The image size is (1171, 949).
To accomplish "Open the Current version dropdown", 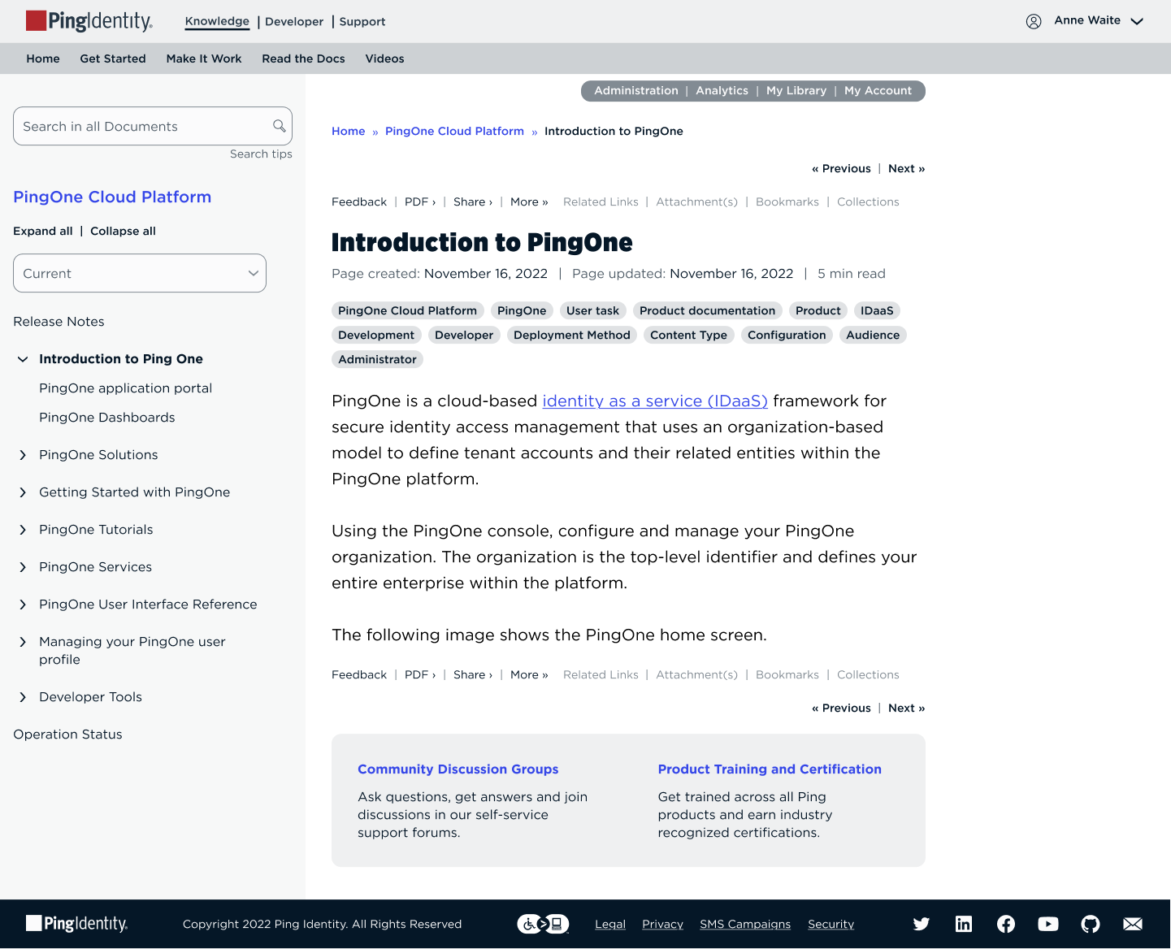I will click(x=140, y=273).
